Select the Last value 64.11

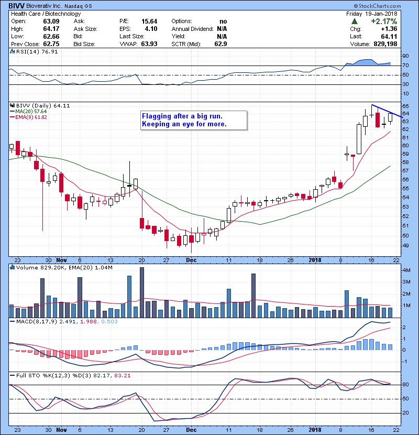coord(389,36)
